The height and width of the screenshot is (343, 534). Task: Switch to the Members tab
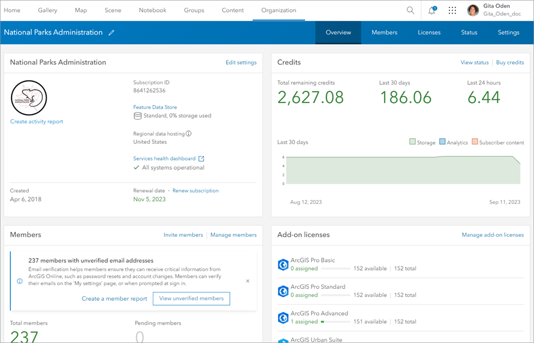384,33
